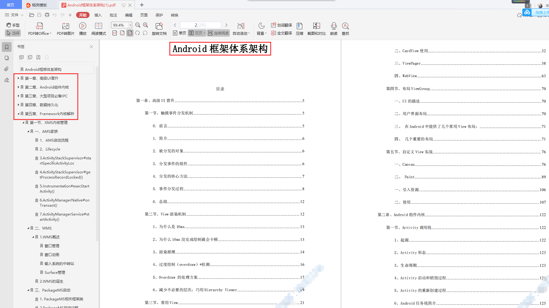The width and height of the screenshot is (549, 308).
Task: Open quick access customize dropdown
Action: pyautogui.click(x=70, y=15)
